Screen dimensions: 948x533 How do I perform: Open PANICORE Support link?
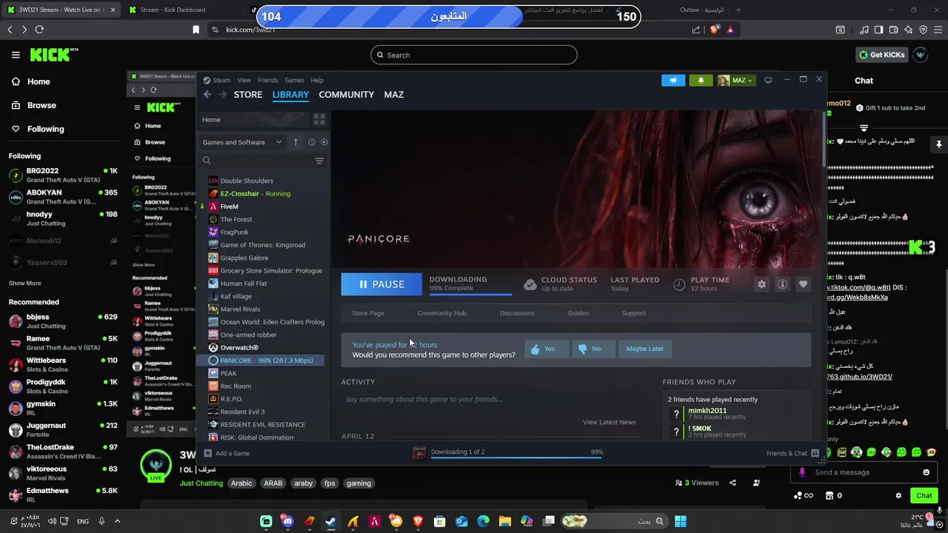(633, 313)
